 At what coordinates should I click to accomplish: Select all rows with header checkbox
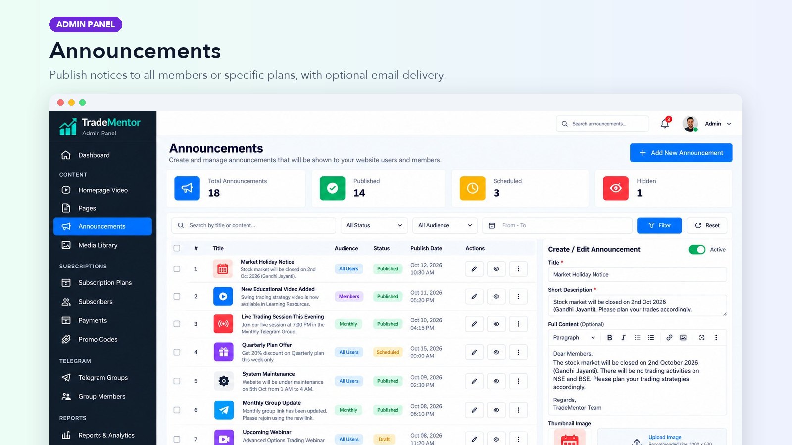(x=177, y=248)
